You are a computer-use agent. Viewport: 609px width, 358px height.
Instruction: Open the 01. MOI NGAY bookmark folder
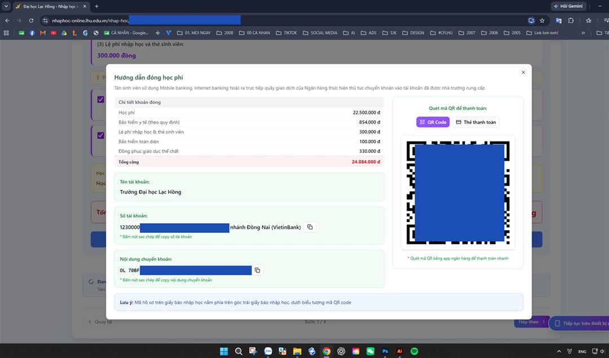(194, 33)
